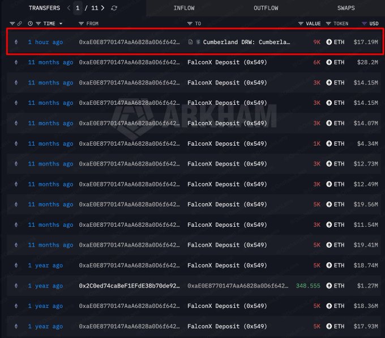385x338 pixels.
Task: Click Ethereum chain icon in $1.27M row
Action: click(16, 286)
